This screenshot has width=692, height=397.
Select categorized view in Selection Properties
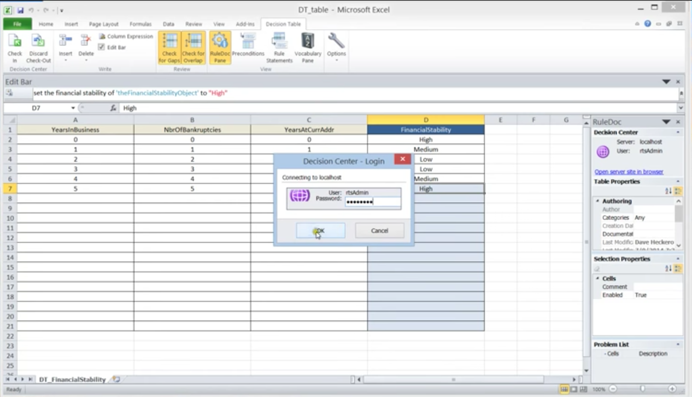point(678,268)
